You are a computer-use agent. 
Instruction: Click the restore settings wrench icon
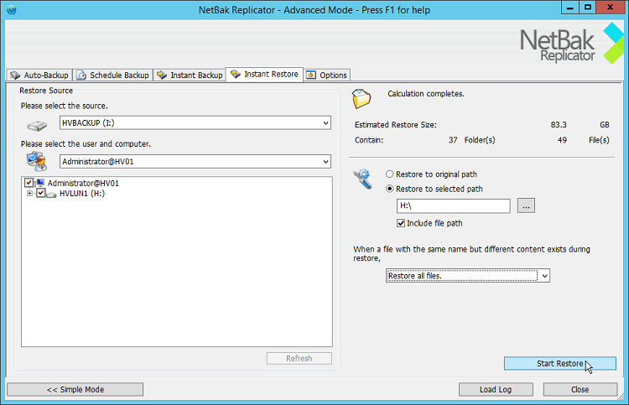tap(364, 179)
